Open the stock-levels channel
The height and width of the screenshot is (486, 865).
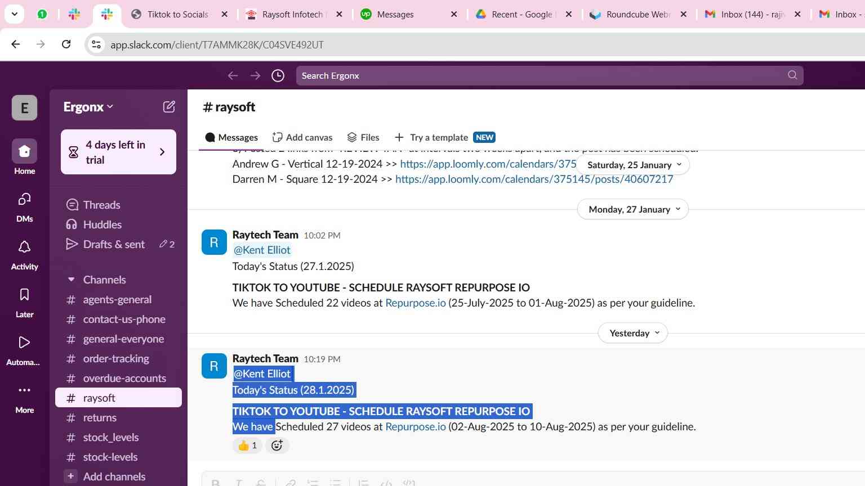click(x=110, y=457)
